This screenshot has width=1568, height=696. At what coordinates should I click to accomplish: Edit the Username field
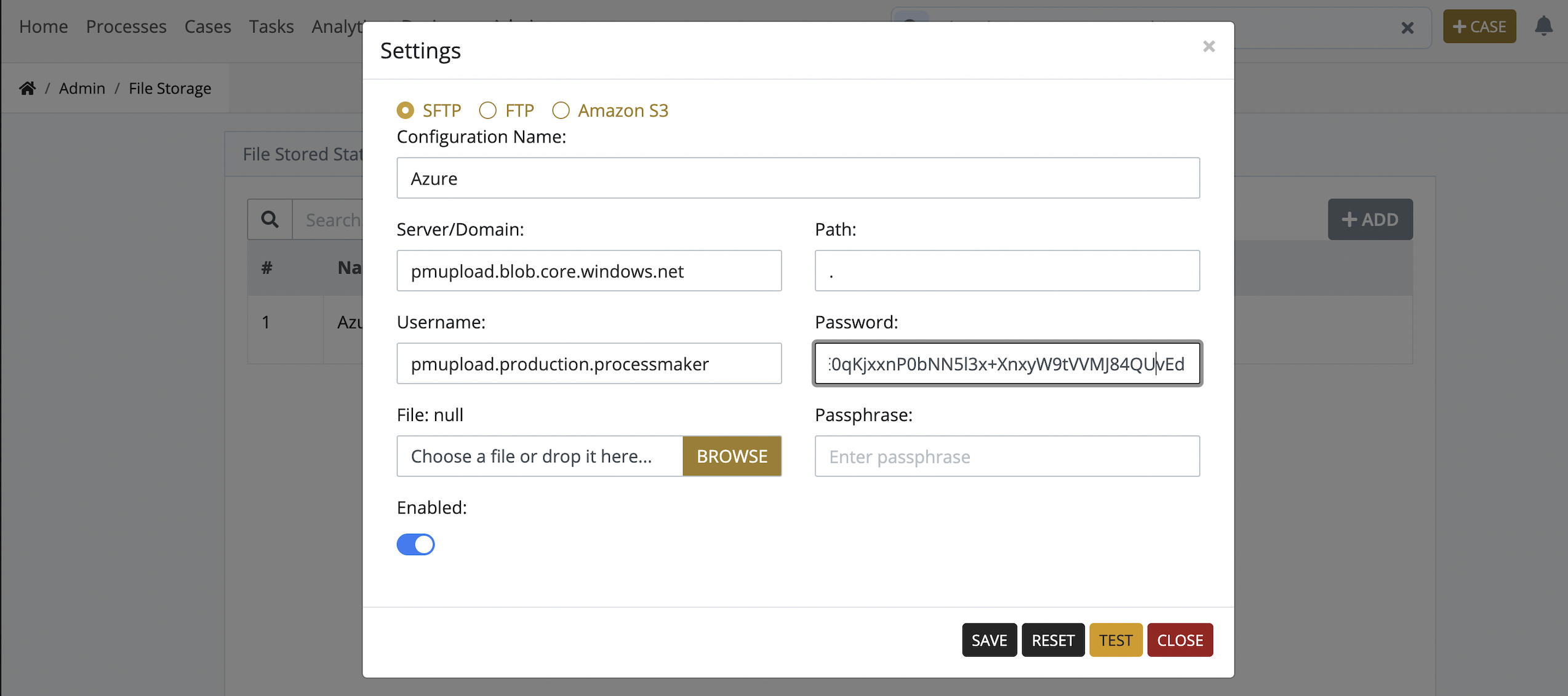pyautogui.click(x=589, y=364)
